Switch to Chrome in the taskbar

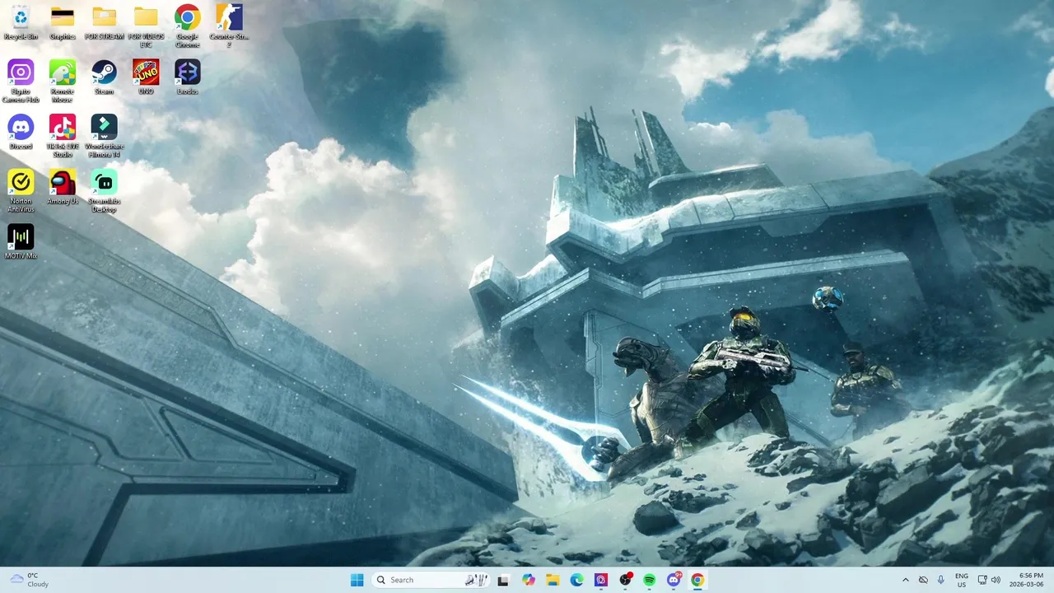pos(697,580)
